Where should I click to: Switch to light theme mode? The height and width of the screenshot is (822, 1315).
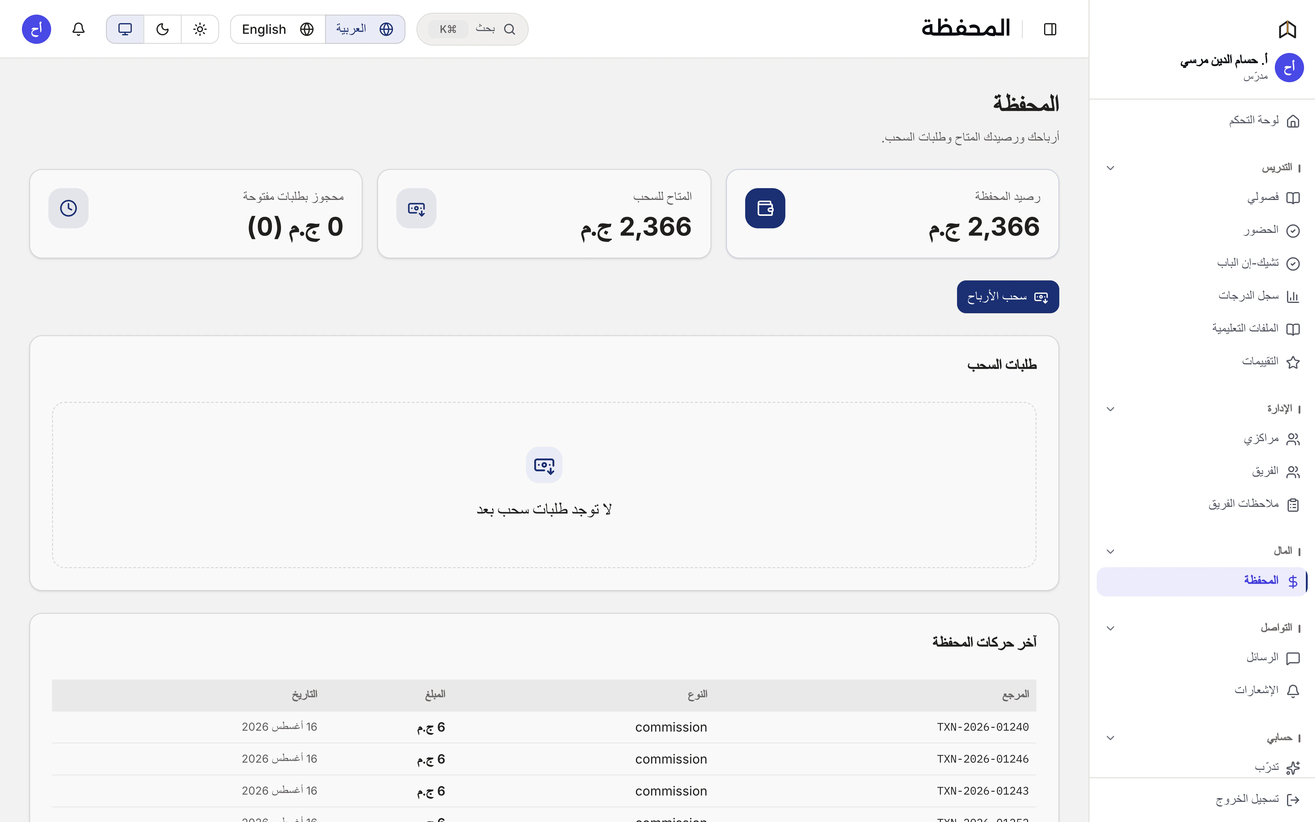(x=200, y=29)
